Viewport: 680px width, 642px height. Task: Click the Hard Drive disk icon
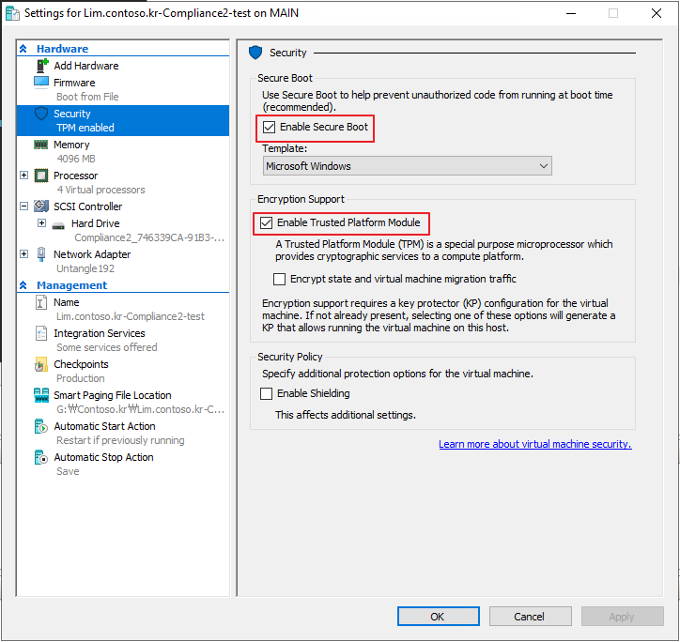[x=58, y=225]
